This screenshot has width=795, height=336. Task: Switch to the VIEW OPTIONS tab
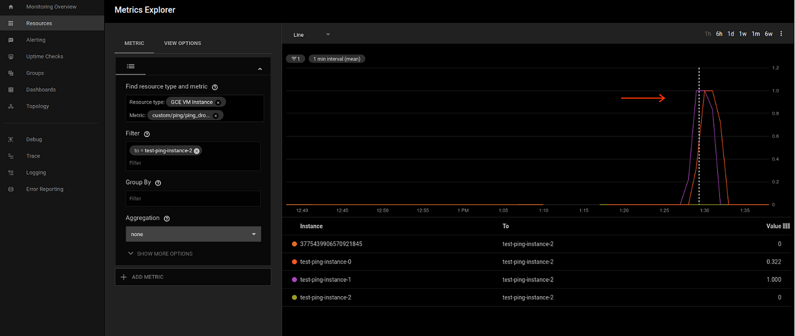click(182, 43)
